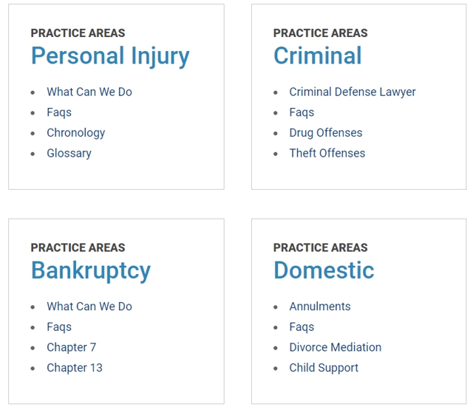Viewport: 473px width, 410px height.
Task: Open Faqs under Bankruptcy
Action: 59,327
